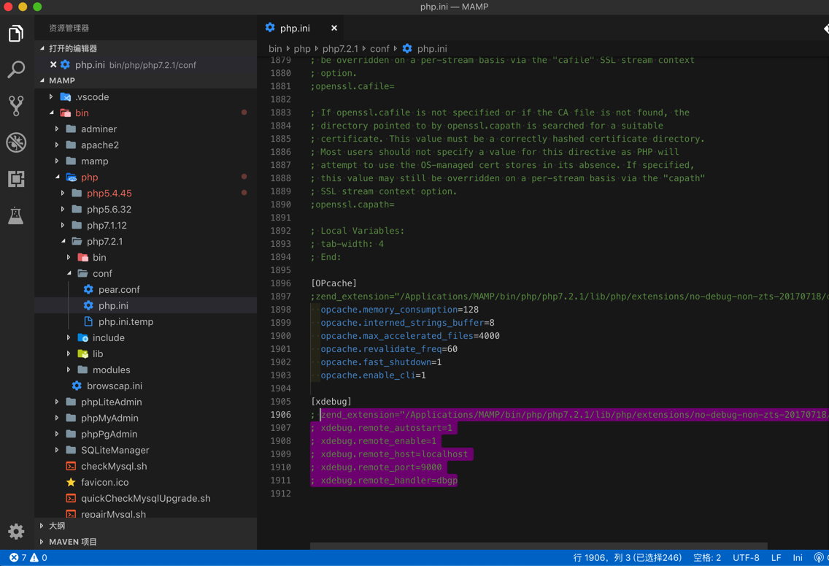Expand the 大纲 outline section
Viewport: 829px width, 566px height.
57,526
